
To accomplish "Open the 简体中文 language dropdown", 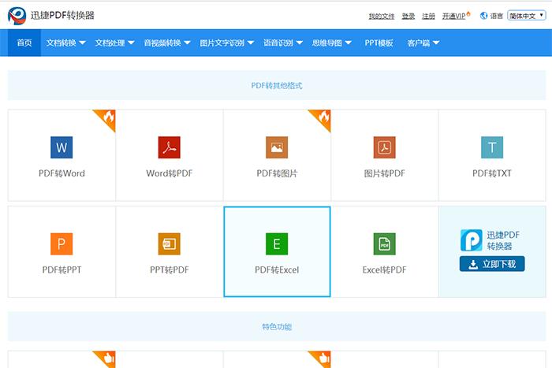I will [526, 16].
